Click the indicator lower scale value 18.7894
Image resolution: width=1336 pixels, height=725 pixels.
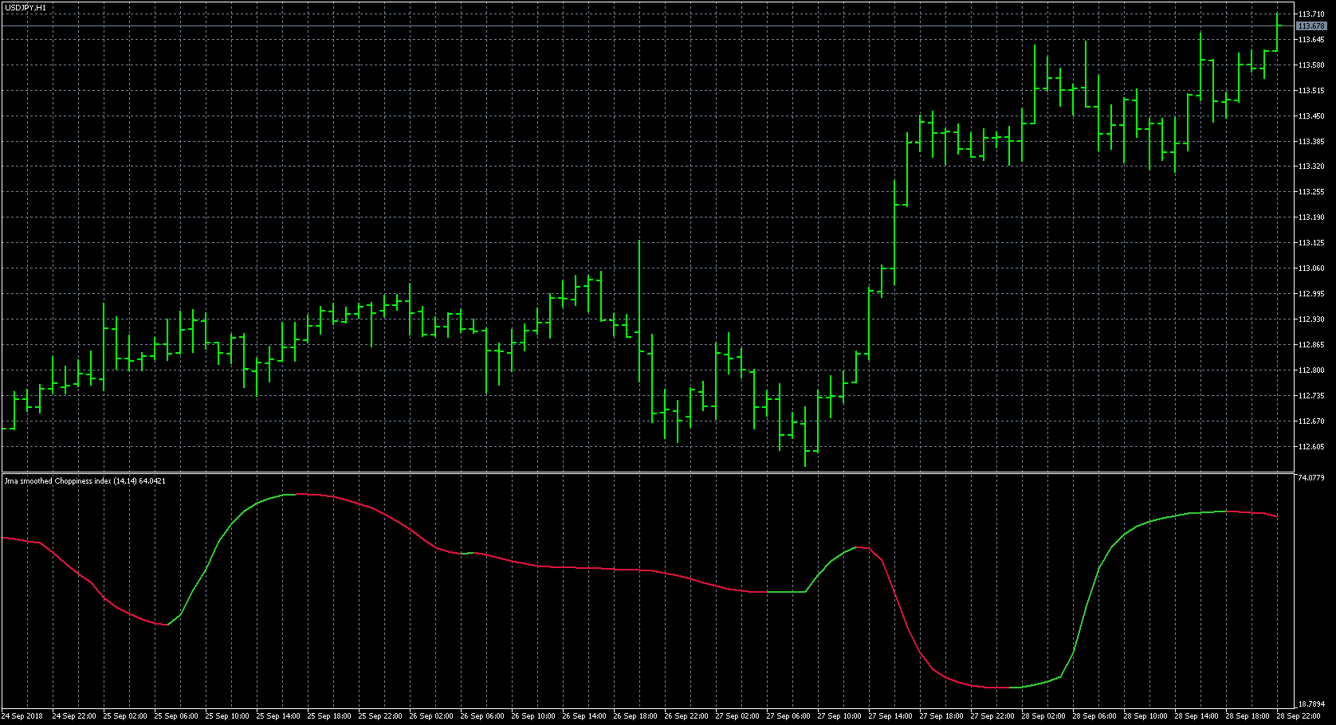1311,704
